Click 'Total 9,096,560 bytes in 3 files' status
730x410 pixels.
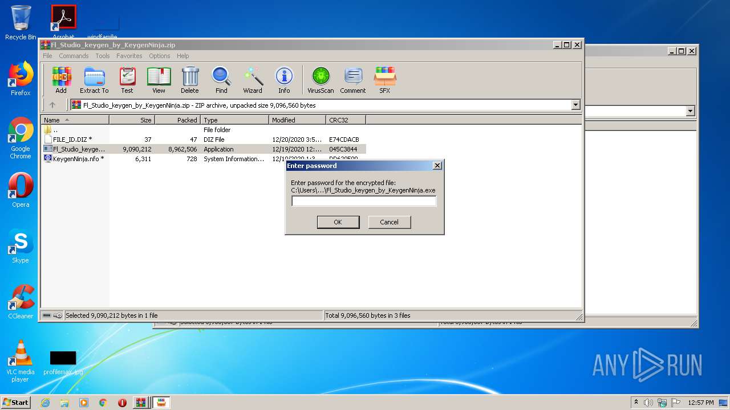368,315
